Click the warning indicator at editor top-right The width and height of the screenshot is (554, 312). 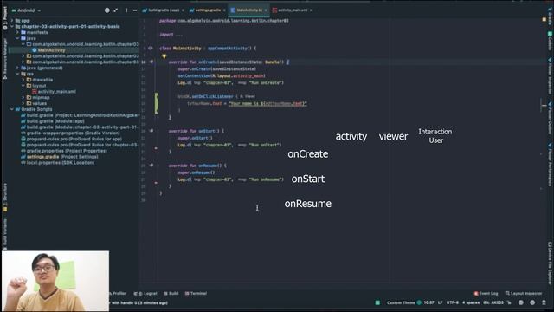[x=544, y=19]
